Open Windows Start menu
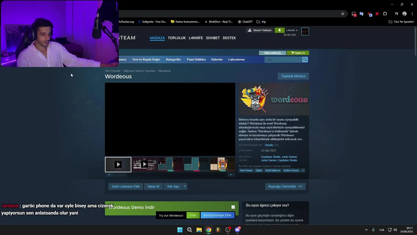Image resolution: width=417 pixels, height=235 pixels. pos(180,230)
